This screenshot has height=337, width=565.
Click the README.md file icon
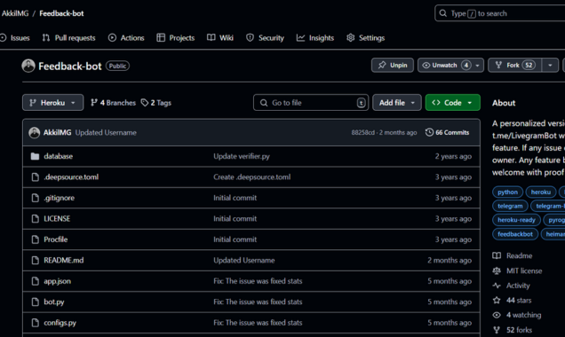[35, 260]
